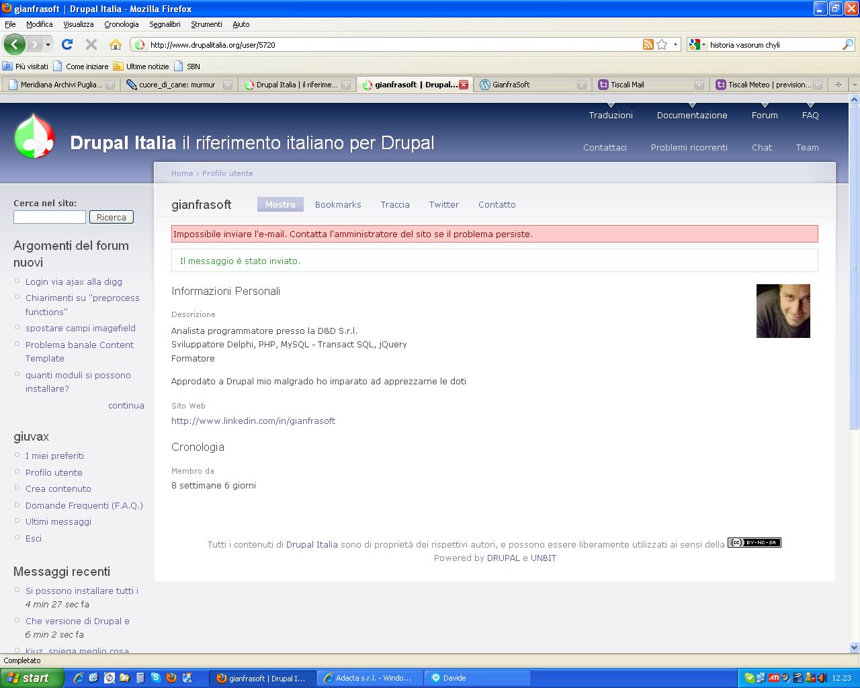The width and height of the screenshot is (860, 688).
Task: Launch Firefox from the quick launch bar
Action: coord(171,678)
